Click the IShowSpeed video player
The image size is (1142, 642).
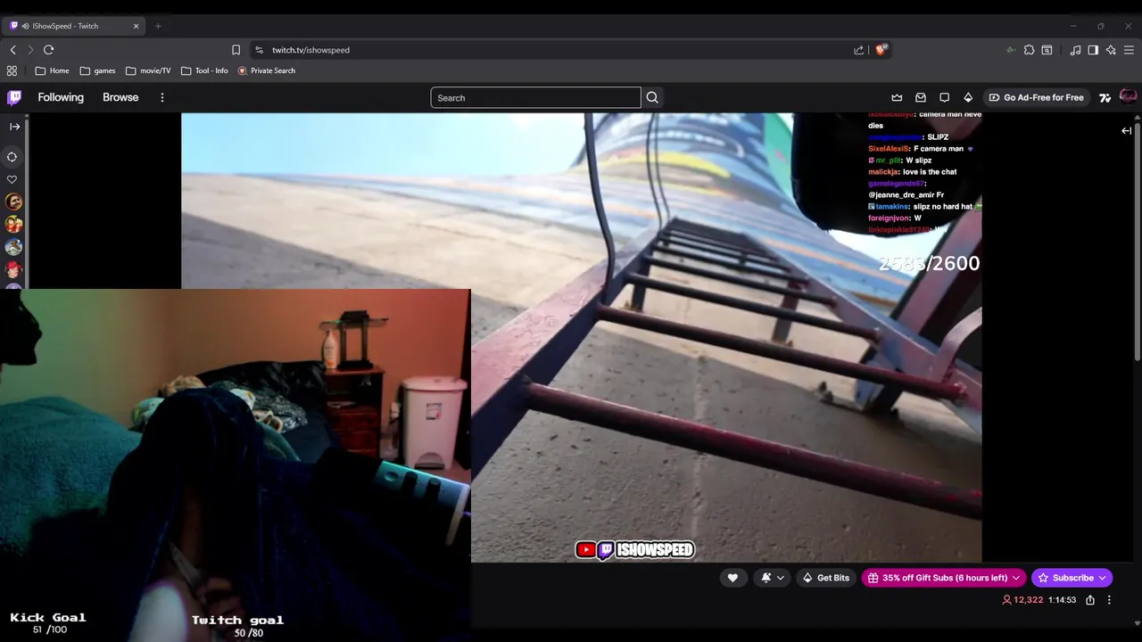(582, 337)
